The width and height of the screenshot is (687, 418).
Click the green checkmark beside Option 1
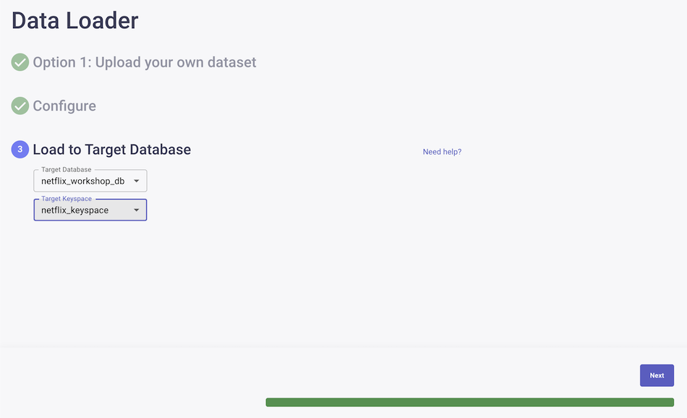[x=20, y=62]
